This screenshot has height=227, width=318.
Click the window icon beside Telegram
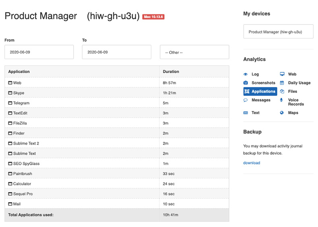10,103
